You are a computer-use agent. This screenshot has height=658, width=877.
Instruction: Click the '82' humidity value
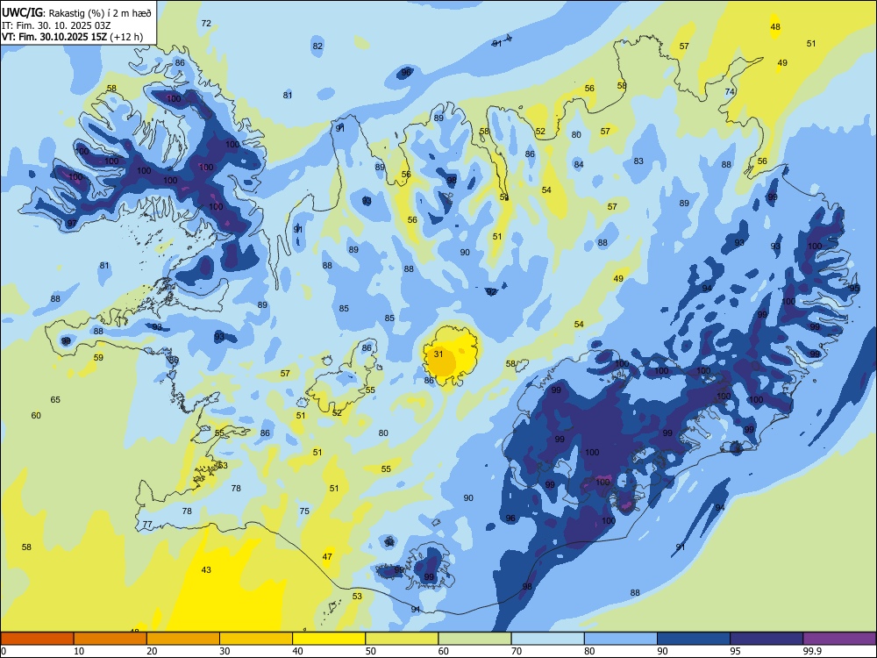click(x=317, y=46)
